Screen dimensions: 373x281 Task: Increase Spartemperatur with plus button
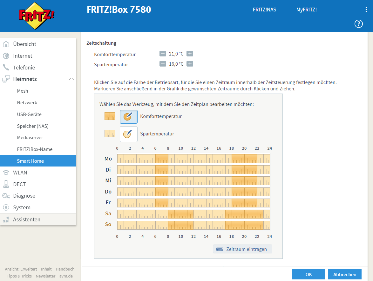[190, 64]
